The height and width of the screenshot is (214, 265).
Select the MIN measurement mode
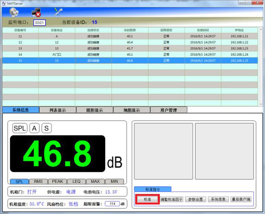click(x=114, y=181)
